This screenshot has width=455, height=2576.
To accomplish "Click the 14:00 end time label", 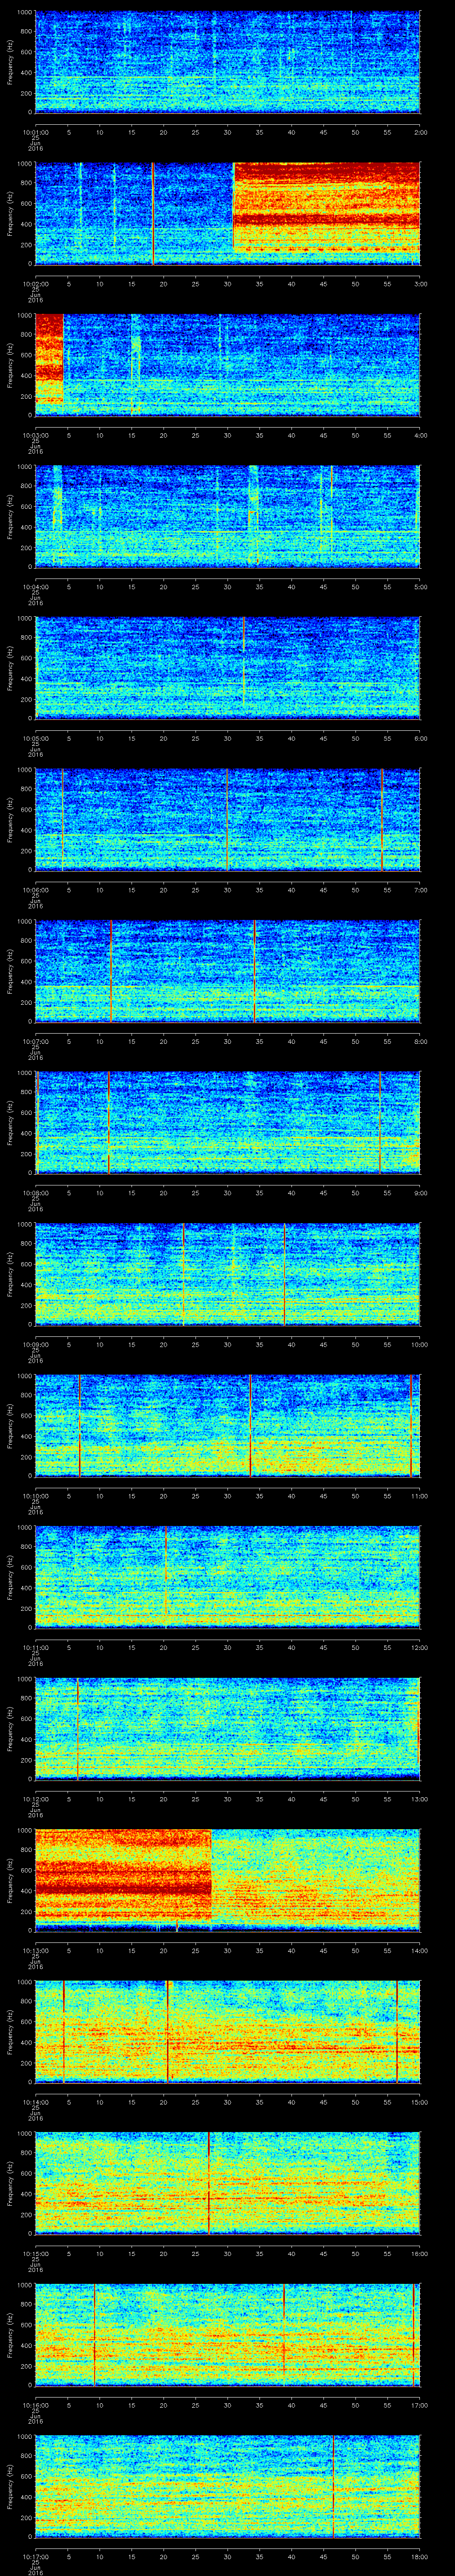I will click(x=420, y=1951).
